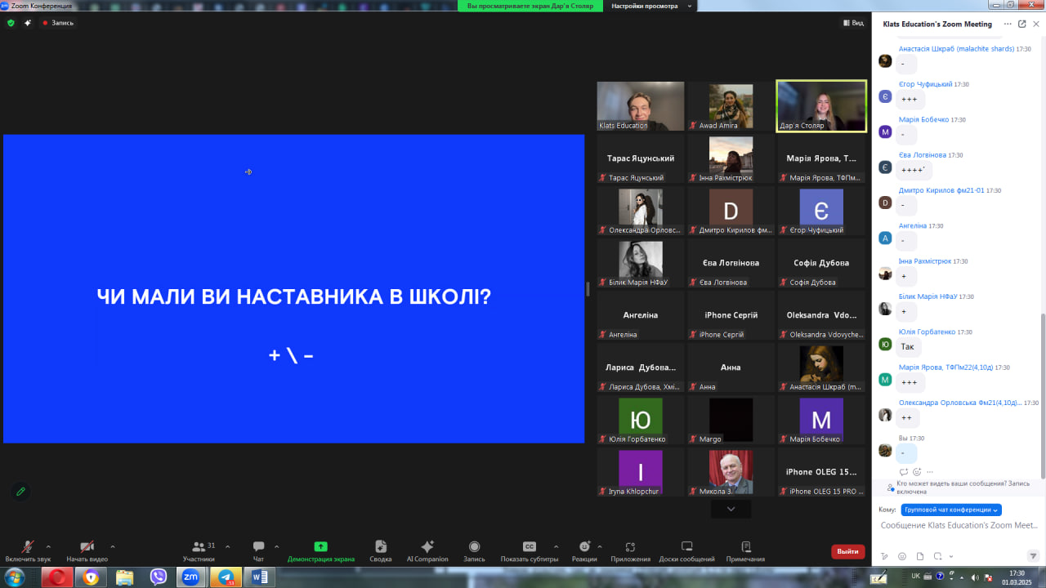Open AI Companion in toolbar

(x=427, y=551)
